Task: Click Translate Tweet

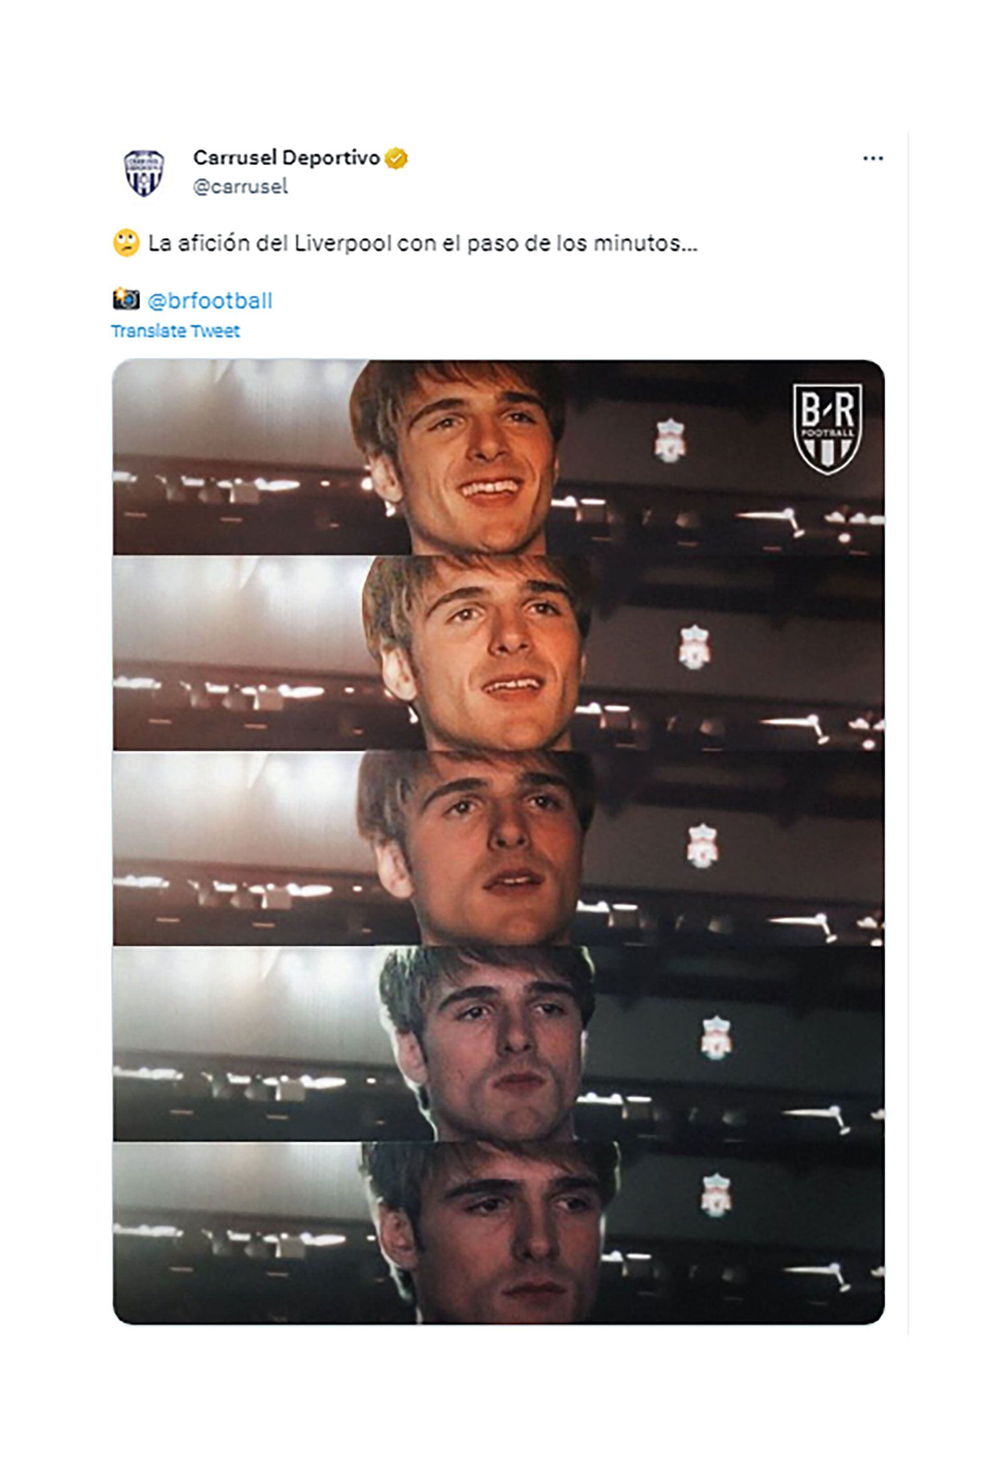Action: coord(176,331)
